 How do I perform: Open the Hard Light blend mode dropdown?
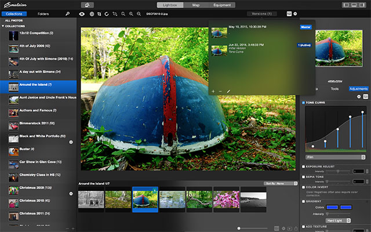[338, 220]
